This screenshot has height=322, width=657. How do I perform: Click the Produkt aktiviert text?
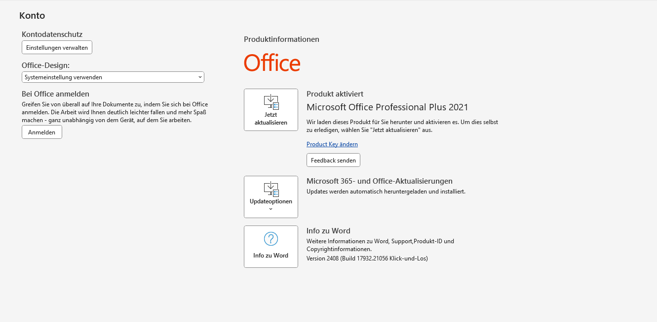pos(335,94)
